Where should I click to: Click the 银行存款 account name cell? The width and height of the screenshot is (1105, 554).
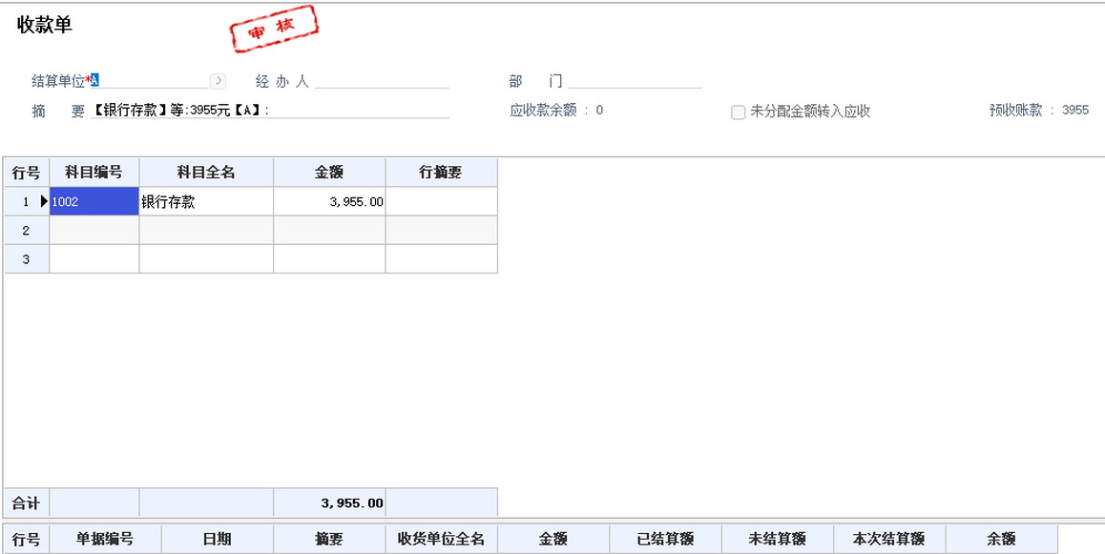click(206, 201)
